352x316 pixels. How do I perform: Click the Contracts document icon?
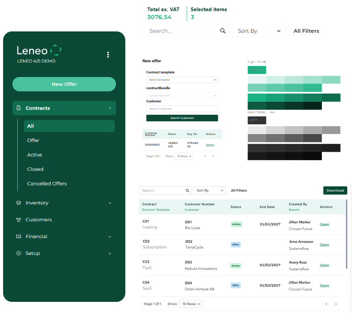point(19,108)
